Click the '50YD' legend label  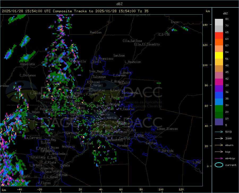pyautogui.click(x=228, y=132)
